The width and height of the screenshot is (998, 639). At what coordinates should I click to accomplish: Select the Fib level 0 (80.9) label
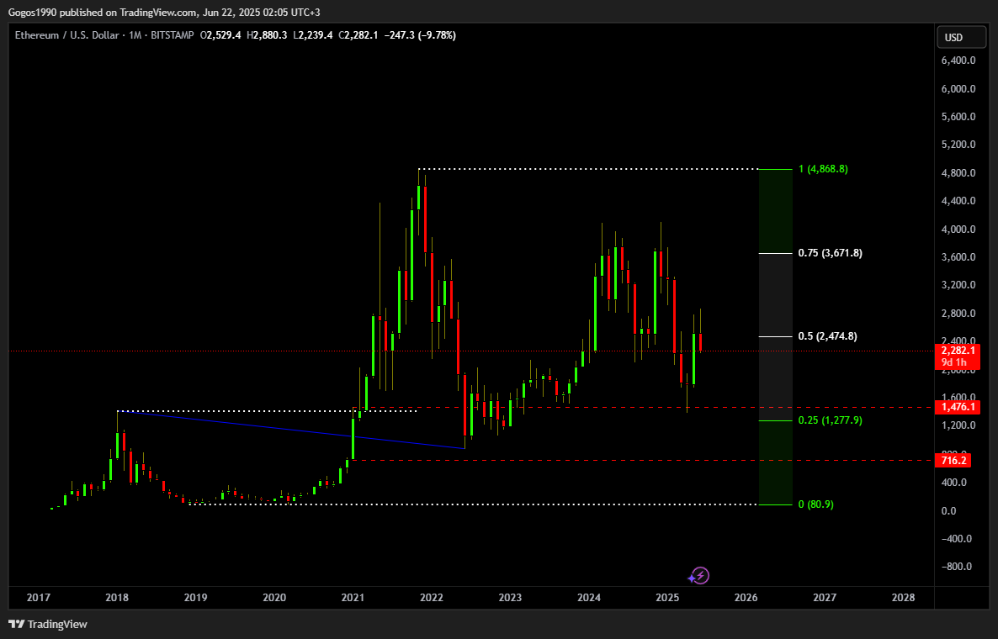coord(815,504)
